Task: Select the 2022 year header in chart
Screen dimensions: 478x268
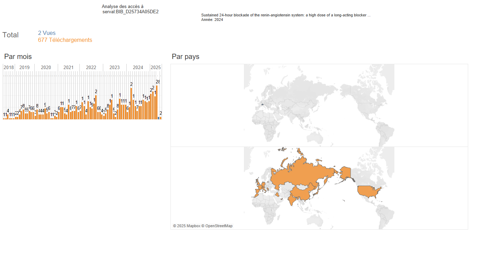Action: pos(91,67)
